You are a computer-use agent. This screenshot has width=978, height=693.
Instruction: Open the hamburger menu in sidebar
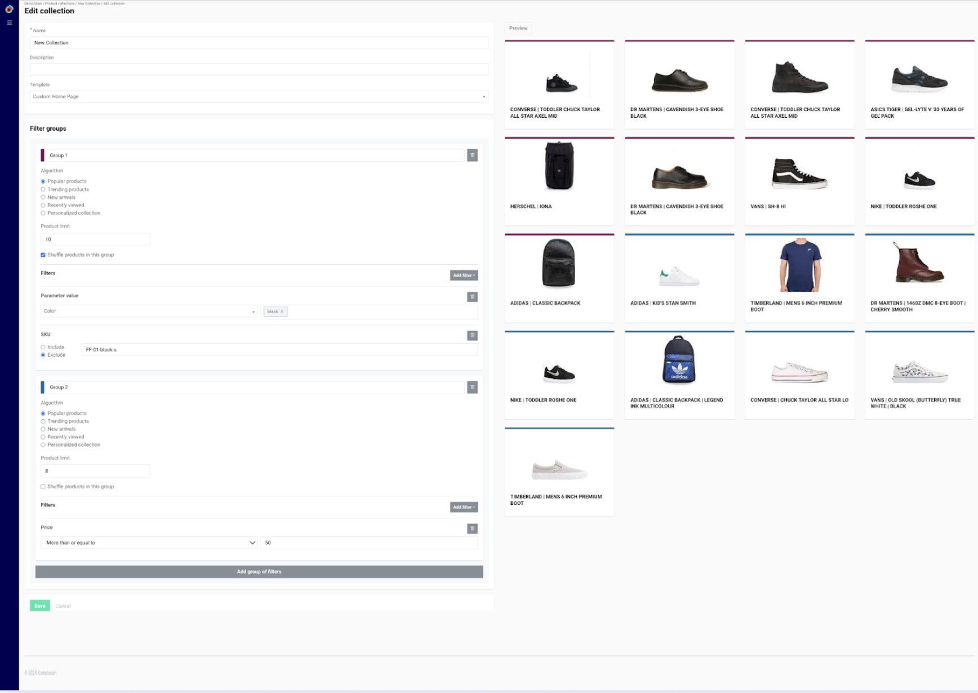pyautogui.click(x=9, y=23)
